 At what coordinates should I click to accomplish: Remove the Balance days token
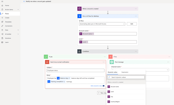[69, 78]
